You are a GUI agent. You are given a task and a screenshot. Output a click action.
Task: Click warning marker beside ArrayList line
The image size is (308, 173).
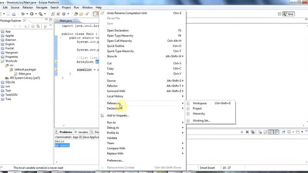pyautogui.click(x=56, y=62)
